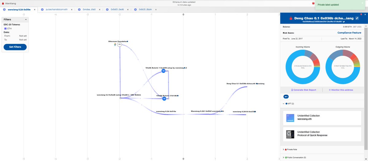Click the copy icon next to full address
368x161 pixels.
pos(344,22)
